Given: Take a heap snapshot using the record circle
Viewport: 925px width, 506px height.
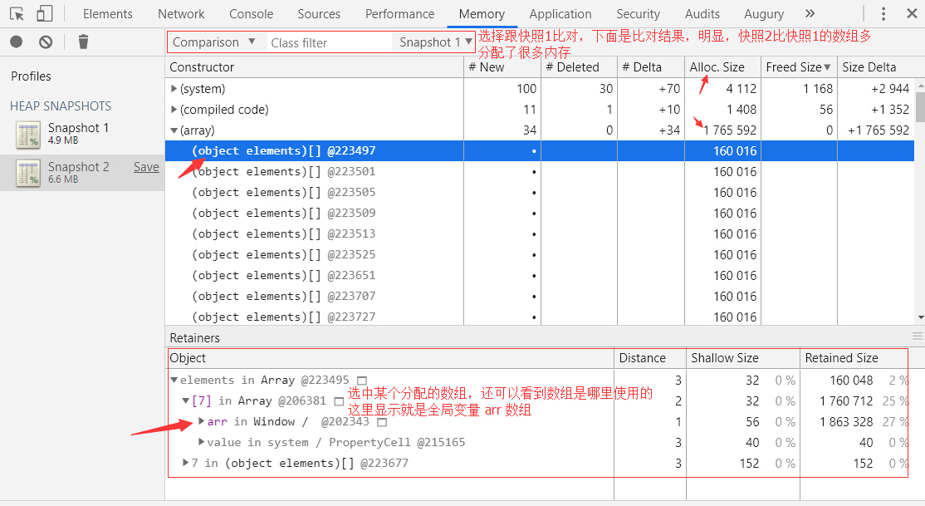Looking at the screenshot, I should pyautogui.click(x=16, y=41).
